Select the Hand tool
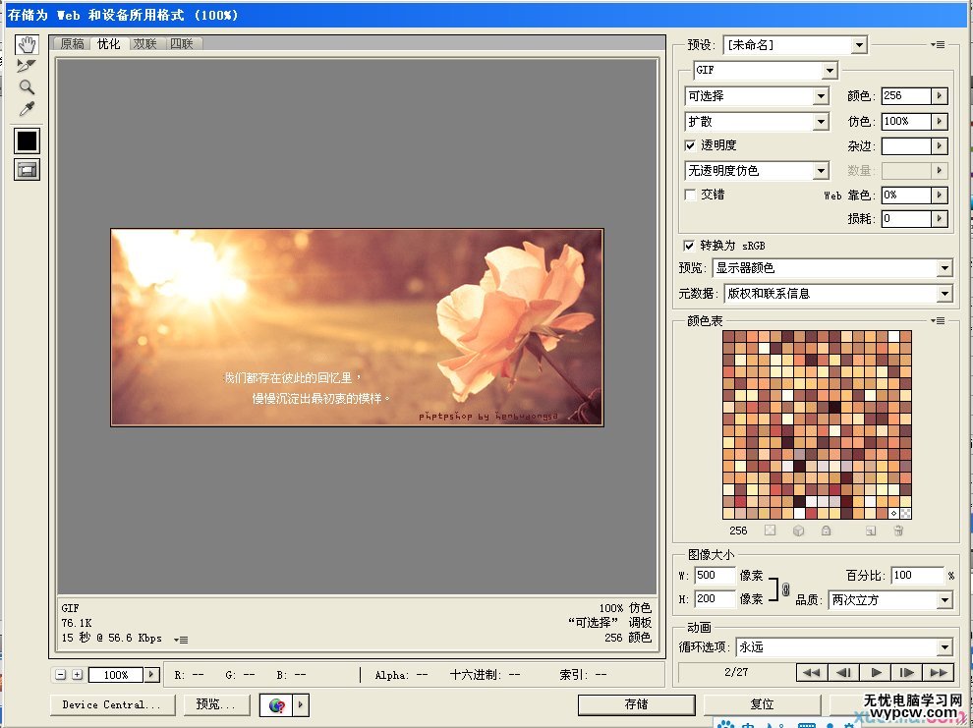Screen dimensions: 973x728 click(x=27, y=44)
